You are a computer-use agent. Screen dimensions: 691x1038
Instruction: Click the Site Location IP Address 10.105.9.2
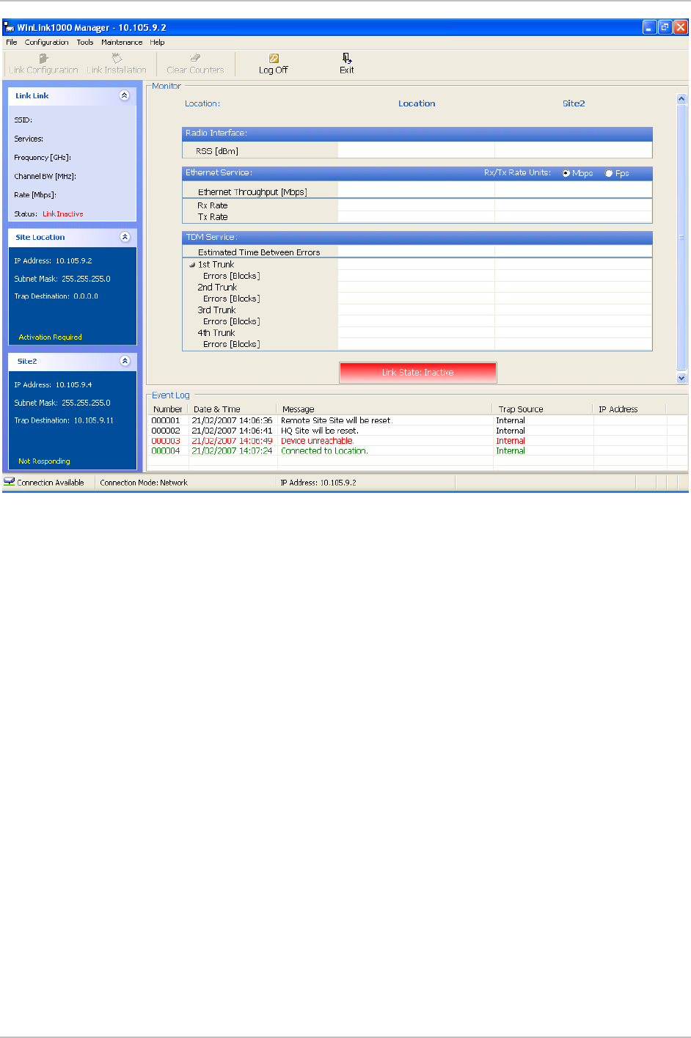[x=74, y=261]
